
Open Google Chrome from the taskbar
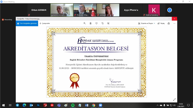point(94,105)
